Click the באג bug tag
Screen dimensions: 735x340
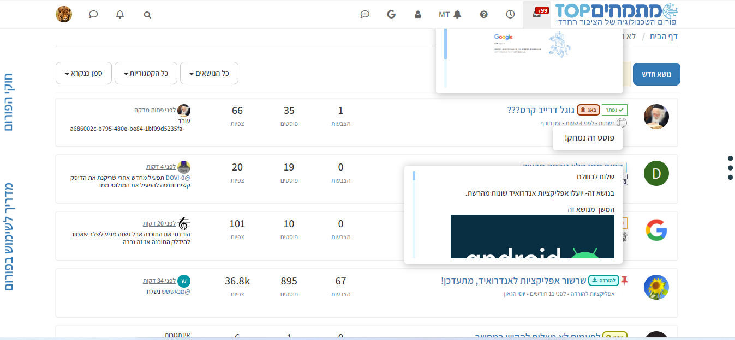click(x=588, y=110)
